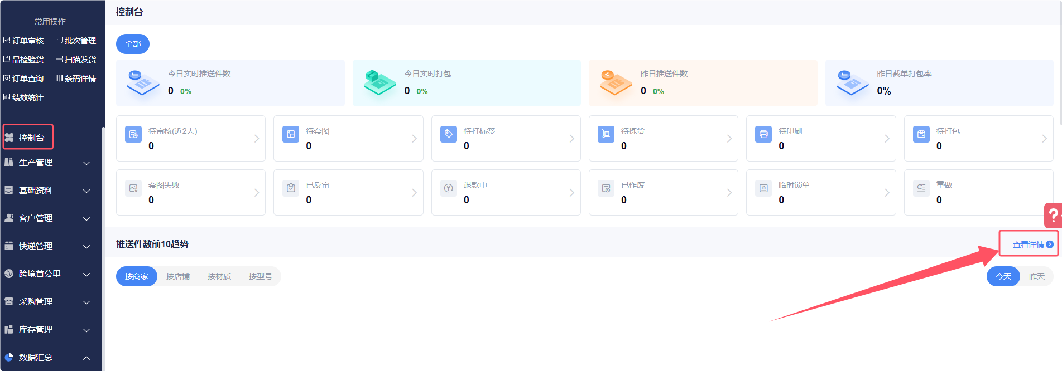Expand the 库存管理 menu chevron
Image resolution: width=1062 pixels, height=371 pixels.
pos(87,330)
